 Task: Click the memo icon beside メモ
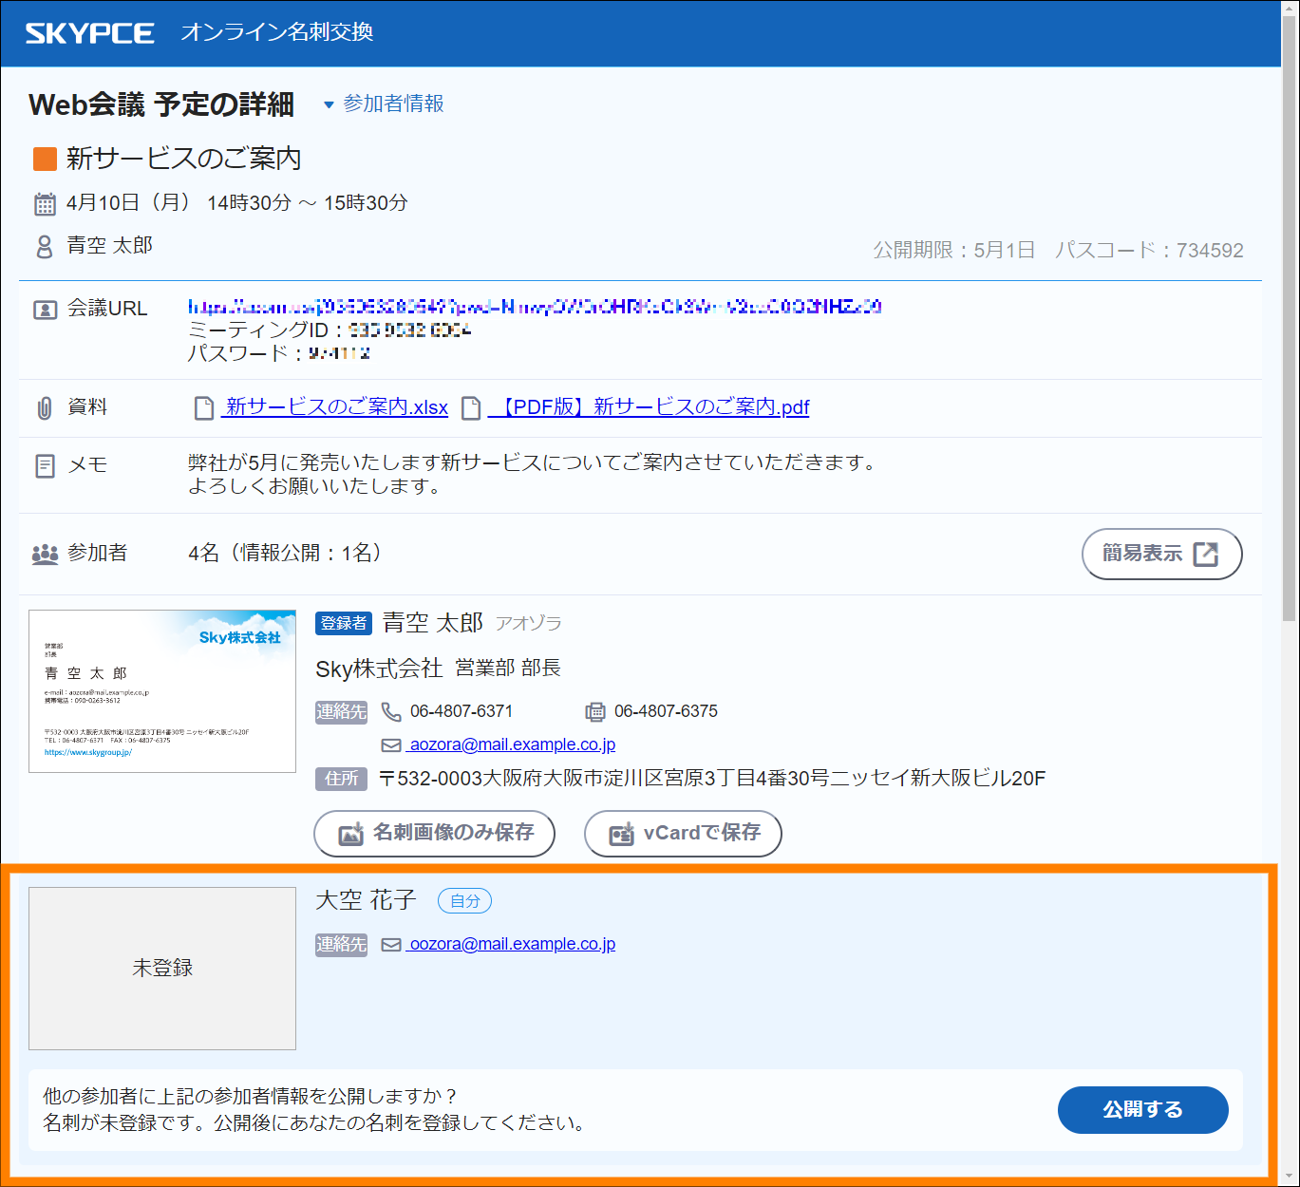45,464
